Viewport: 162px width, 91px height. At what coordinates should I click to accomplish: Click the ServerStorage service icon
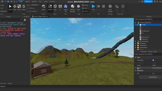[138, 41]
